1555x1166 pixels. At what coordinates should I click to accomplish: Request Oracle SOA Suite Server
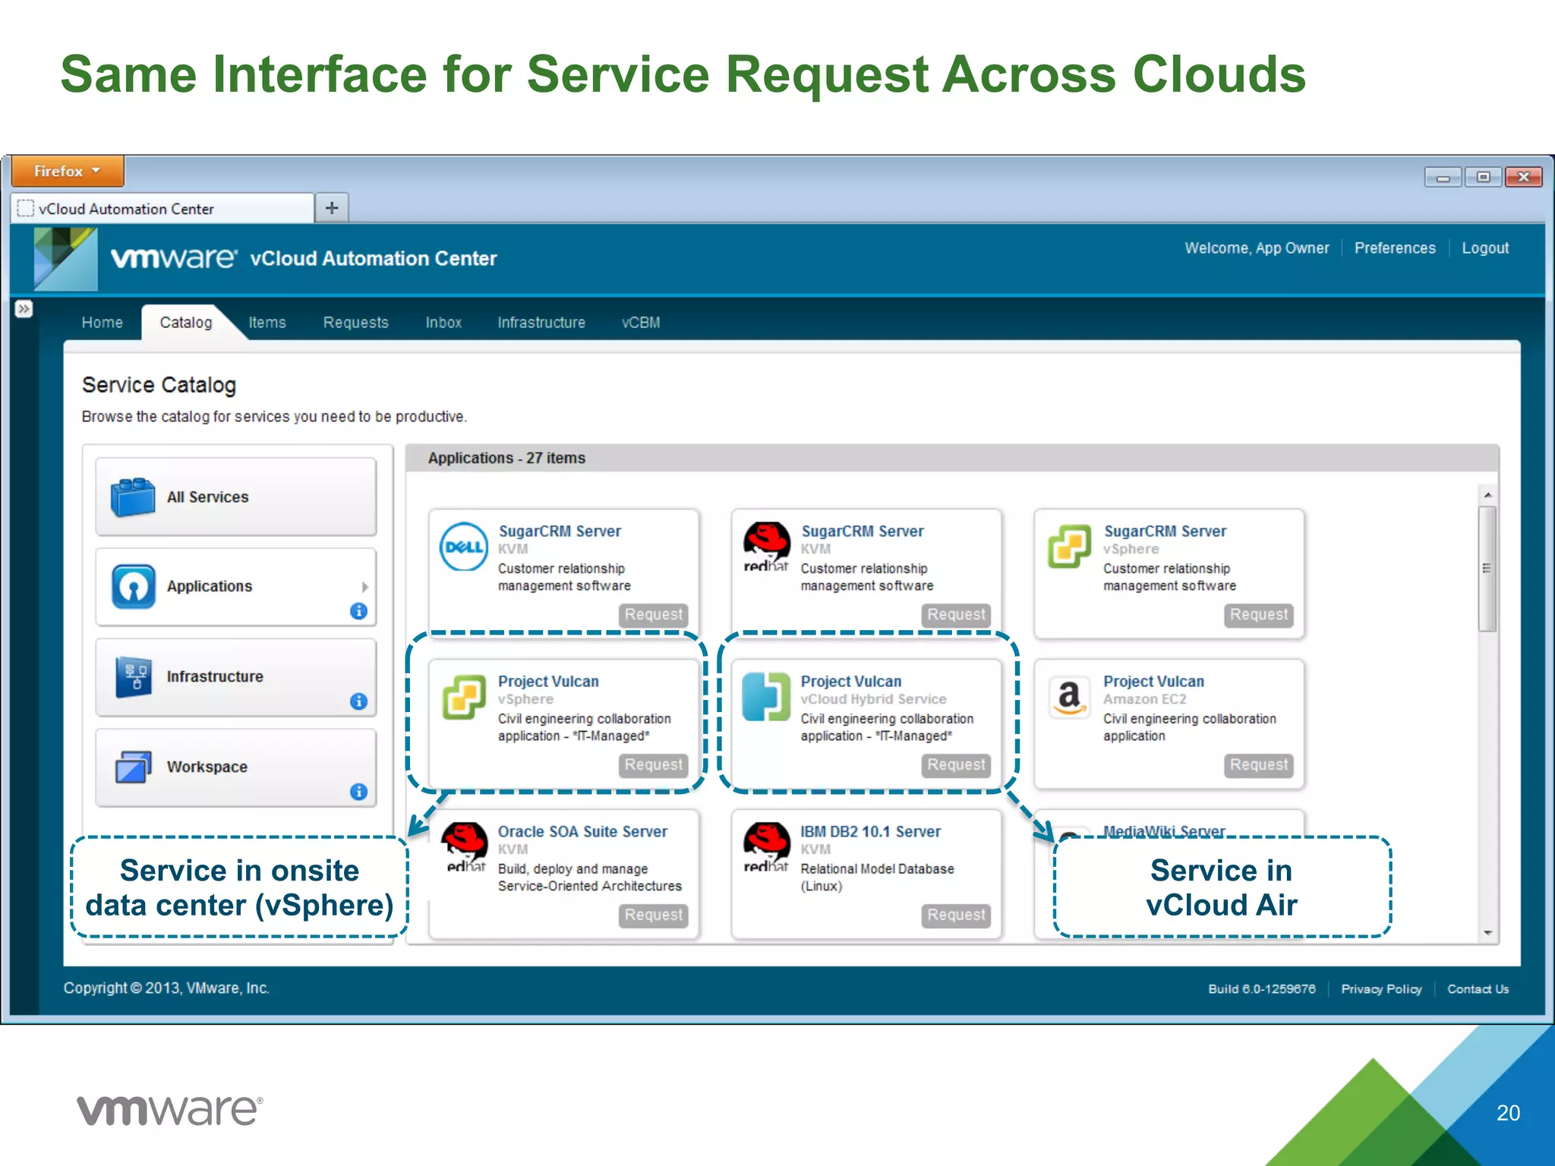pos(653,915)
